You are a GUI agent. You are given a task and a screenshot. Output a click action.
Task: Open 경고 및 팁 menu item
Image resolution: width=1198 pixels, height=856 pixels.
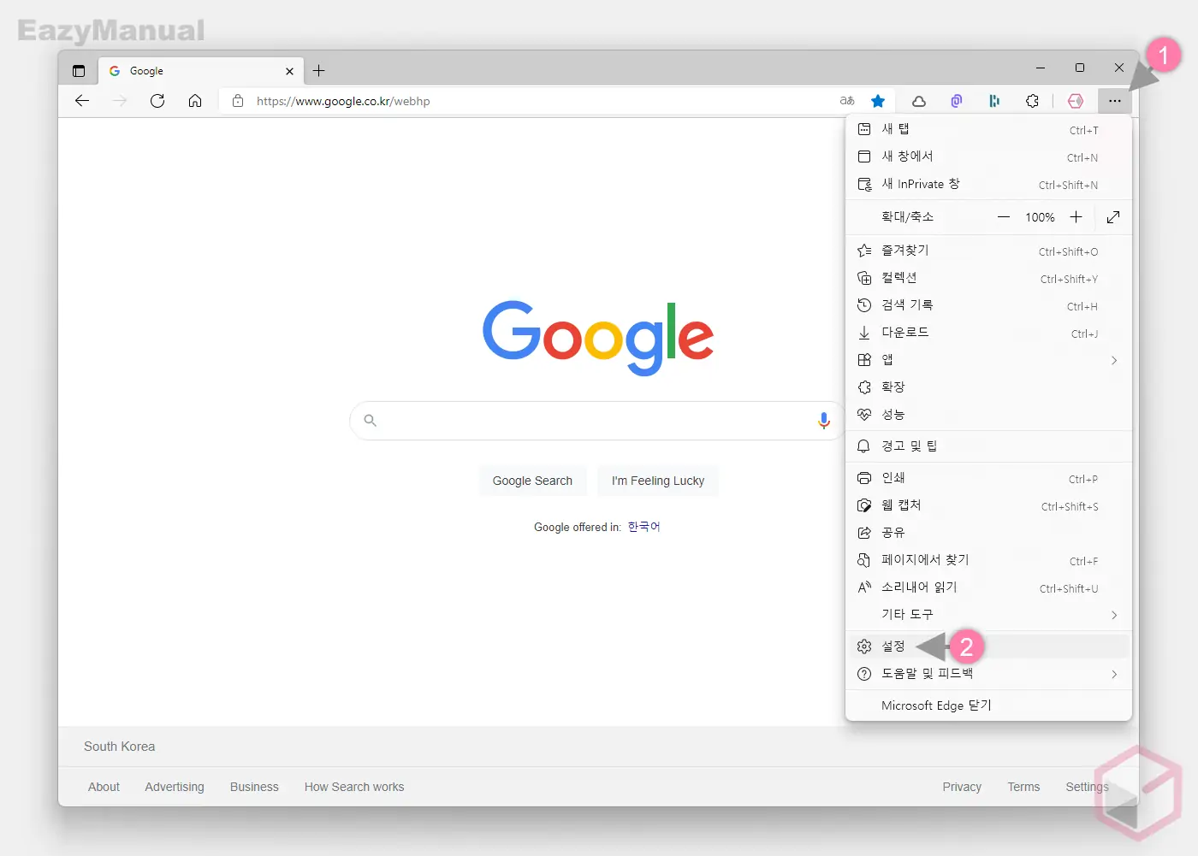pos(988,446)
